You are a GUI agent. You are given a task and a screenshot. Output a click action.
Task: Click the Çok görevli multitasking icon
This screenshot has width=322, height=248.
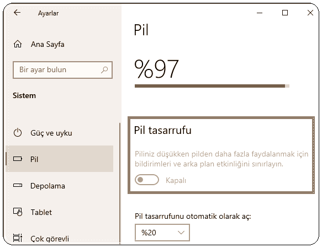[18, 238]
